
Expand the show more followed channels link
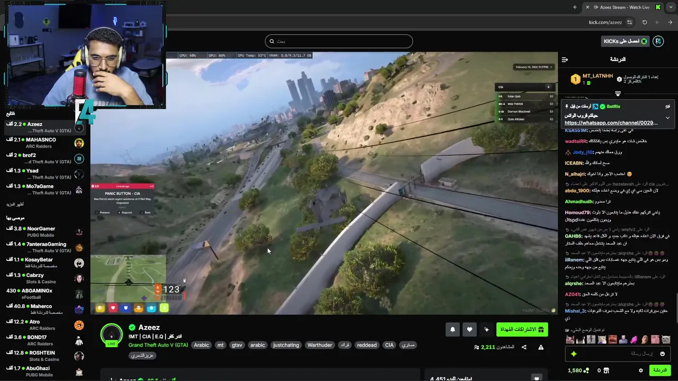tap(15, 204)
